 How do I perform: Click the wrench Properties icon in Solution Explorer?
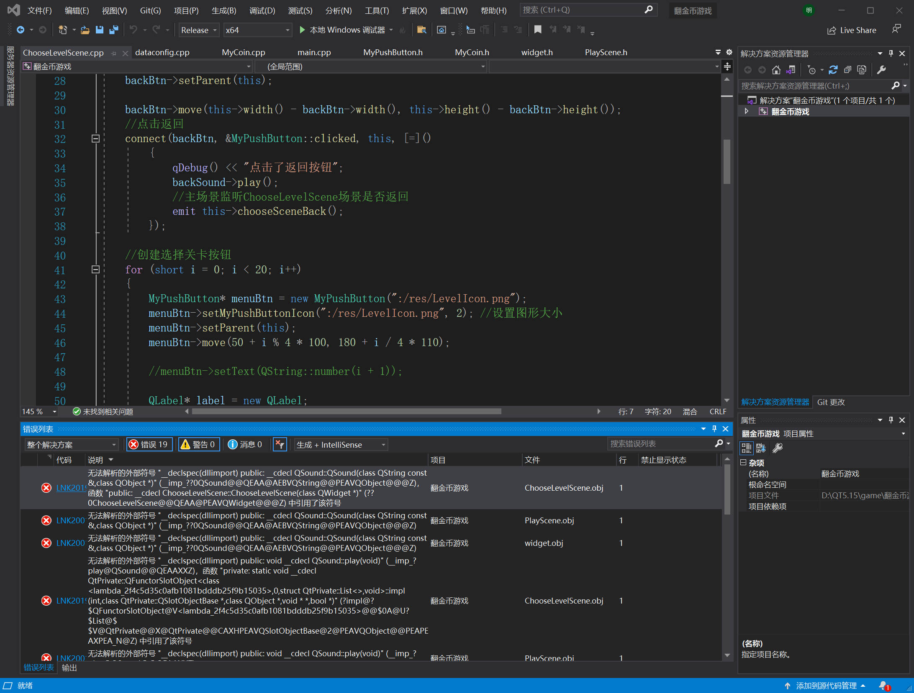click(881, 70)
